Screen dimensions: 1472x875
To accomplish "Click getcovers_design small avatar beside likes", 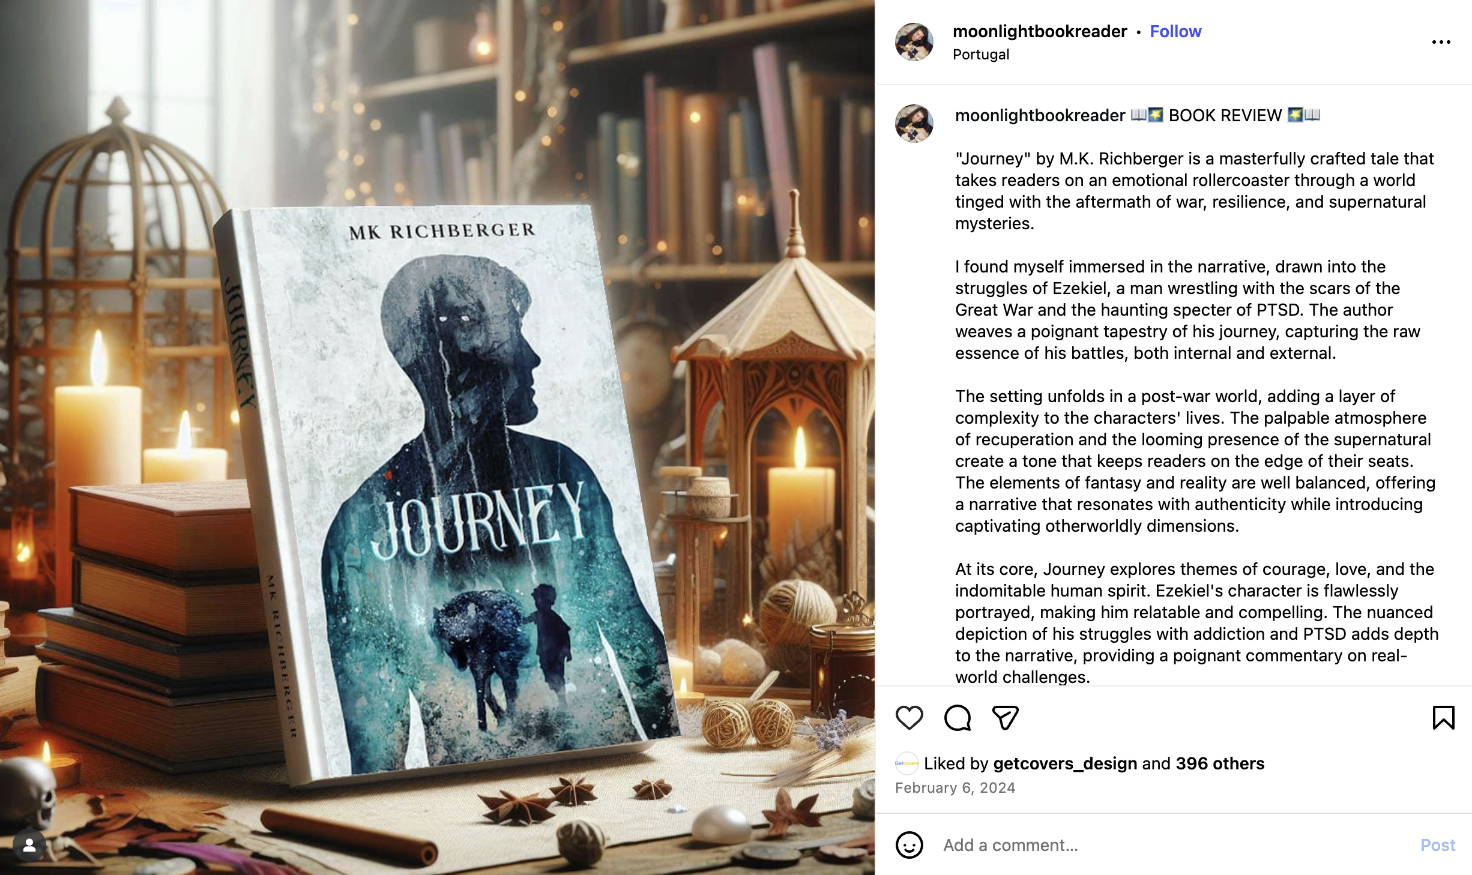I will point(906,763).
